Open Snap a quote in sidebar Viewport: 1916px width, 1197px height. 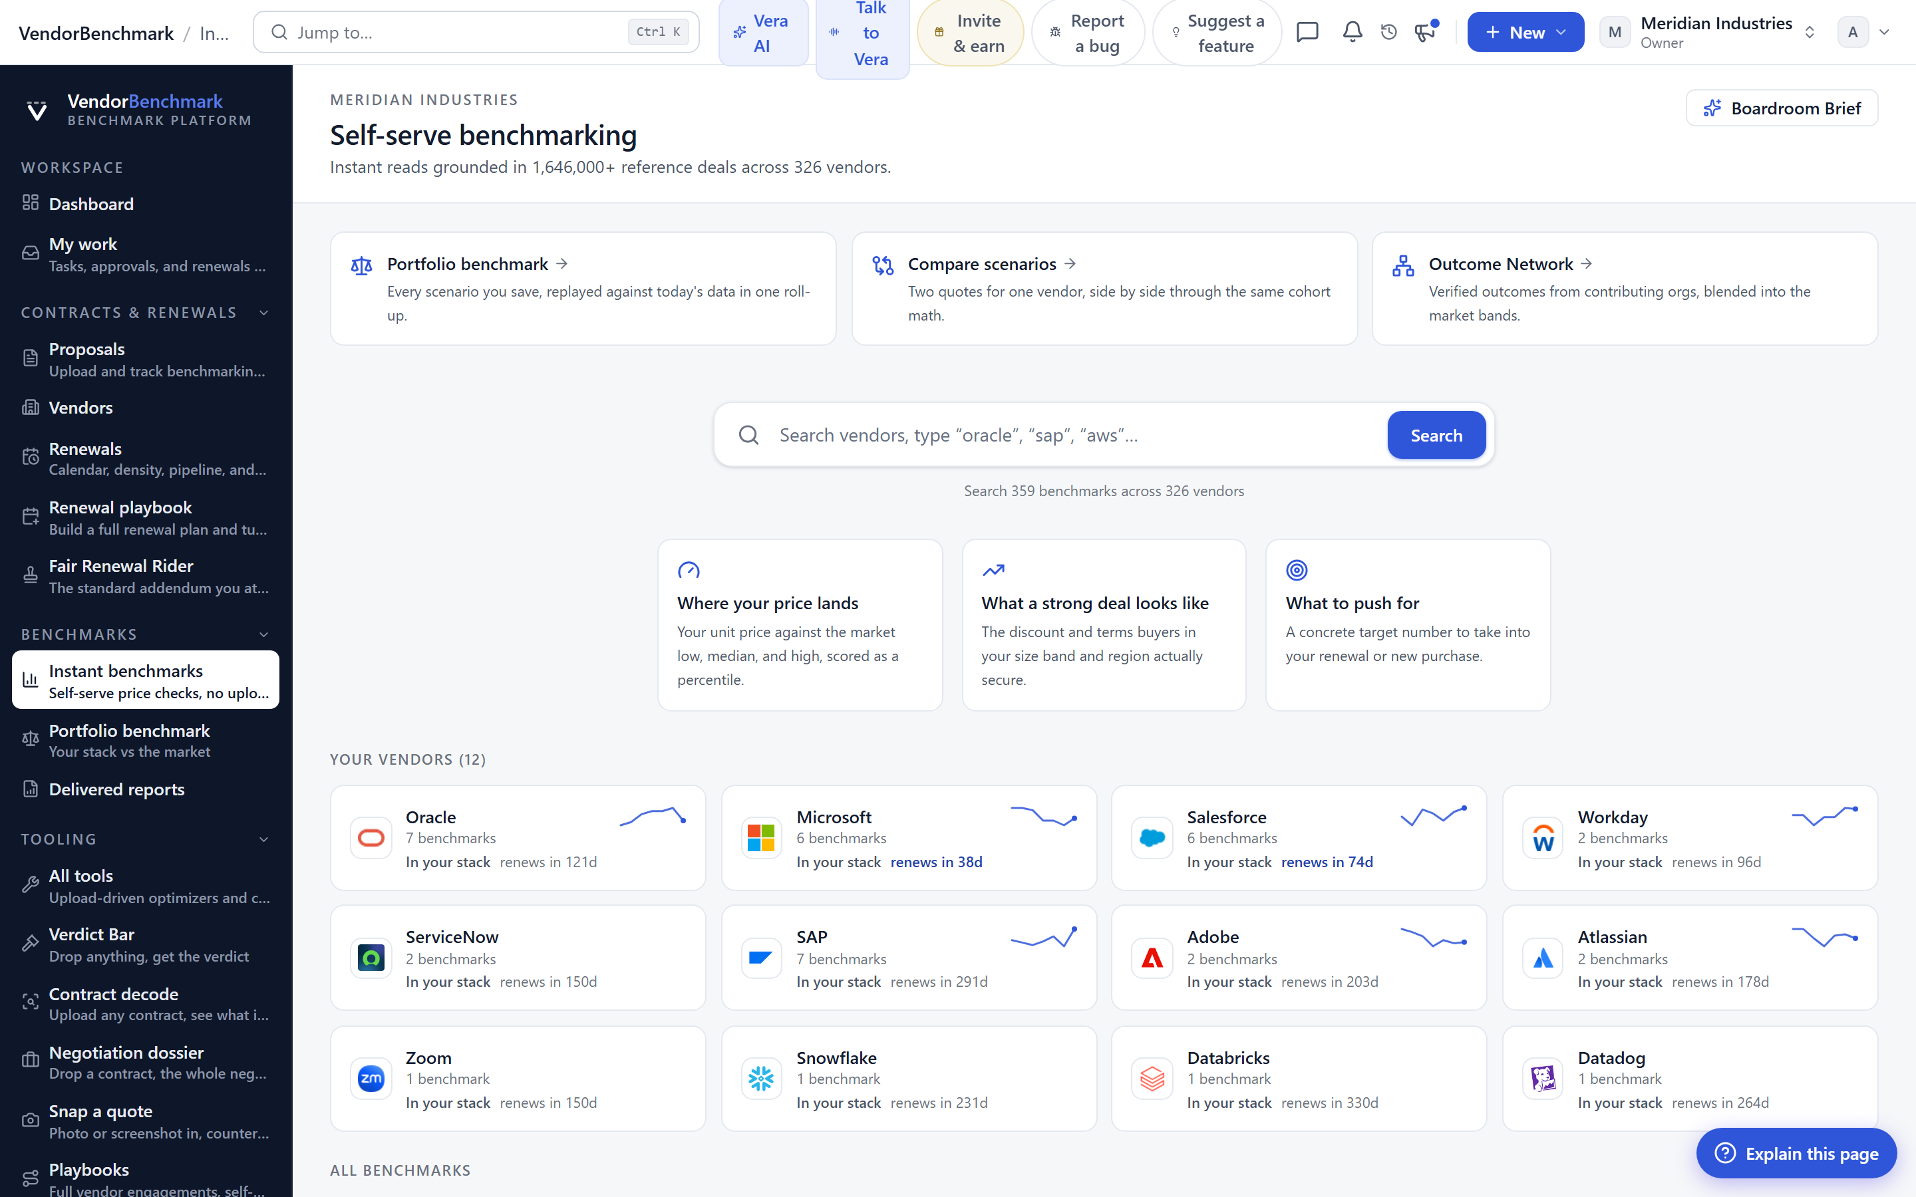point(146,1121)
